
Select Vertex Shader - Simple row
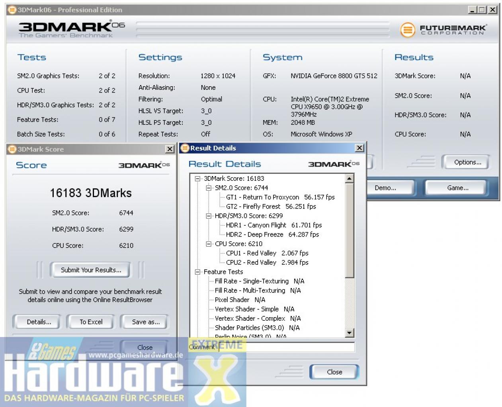point(255,309)
